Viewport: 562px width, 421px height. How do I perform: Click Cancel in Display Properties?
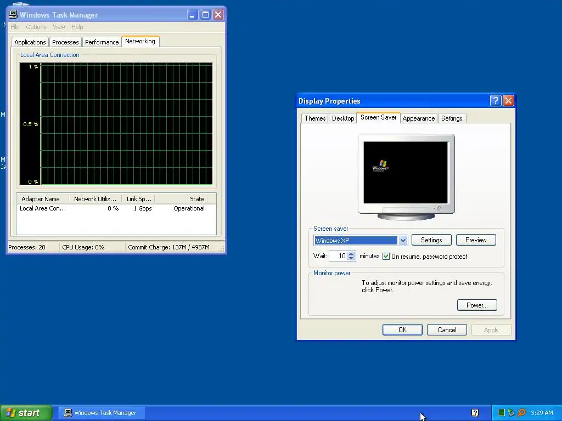click(x=447, y=329)
